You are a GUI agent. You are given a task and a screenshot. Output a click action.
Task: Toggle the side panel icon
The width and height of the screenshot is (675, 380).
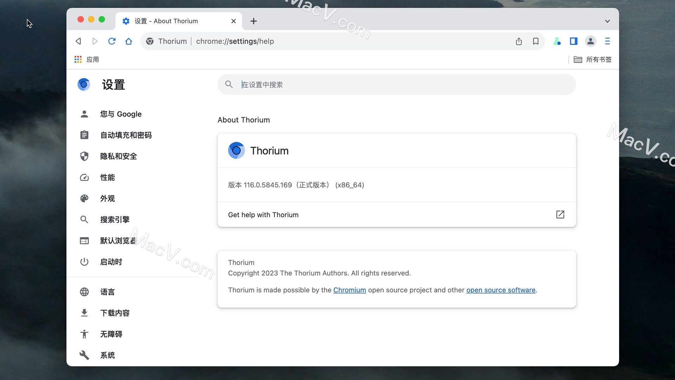(x=574, y=41)
